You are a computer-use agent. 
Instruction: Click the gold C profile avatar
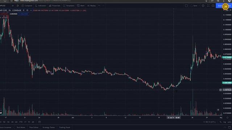point(225,6)
